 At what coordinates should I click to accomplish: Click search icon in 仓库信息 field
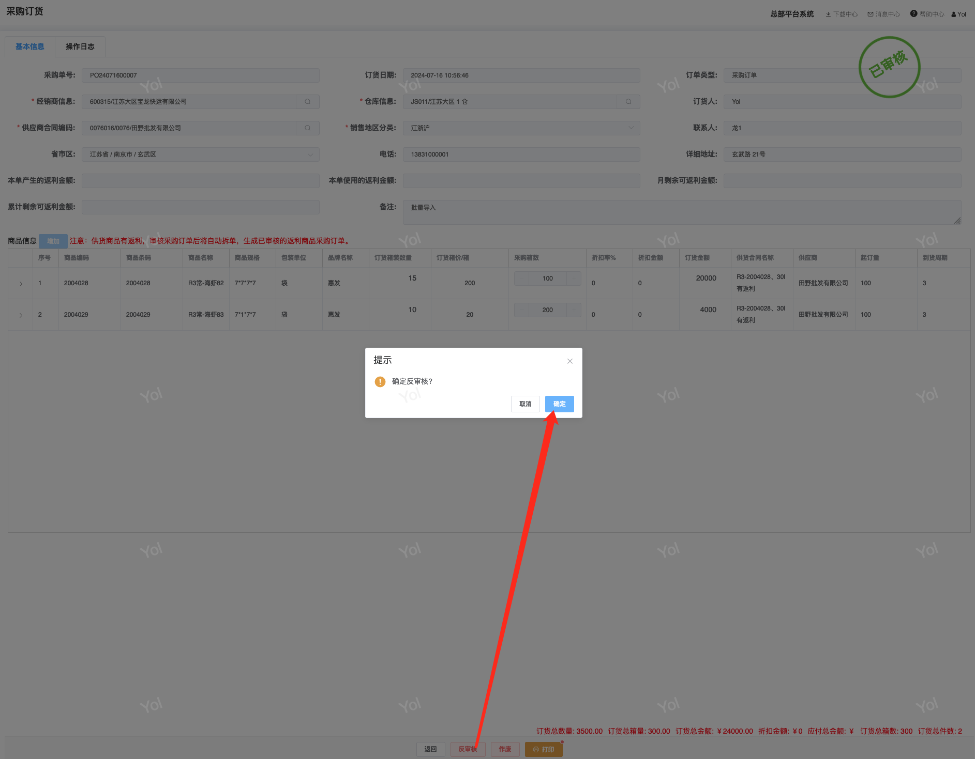pos(628,102)
